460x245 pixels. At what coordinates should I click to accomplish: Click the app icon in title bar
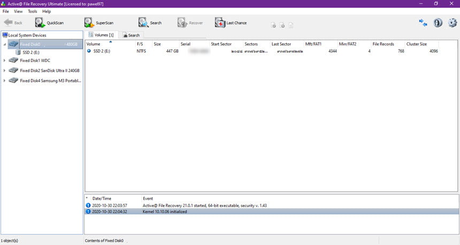click(x=3, y=4)
